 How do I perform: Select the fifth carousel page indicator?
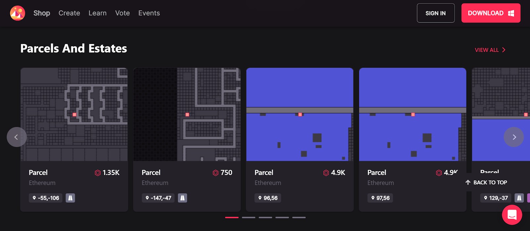click(x=299, y=217)
